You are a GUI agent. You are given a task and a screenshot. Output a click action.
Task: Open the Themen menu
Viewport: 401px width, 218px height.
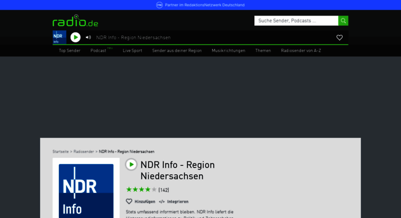(x=263, y=51)
